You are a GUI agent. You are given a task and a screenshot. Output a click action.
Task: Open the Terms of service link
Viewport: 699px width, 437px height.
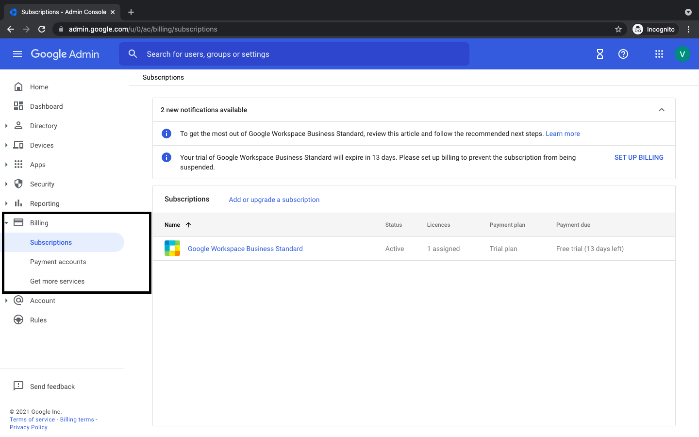(x=32, y=420)
